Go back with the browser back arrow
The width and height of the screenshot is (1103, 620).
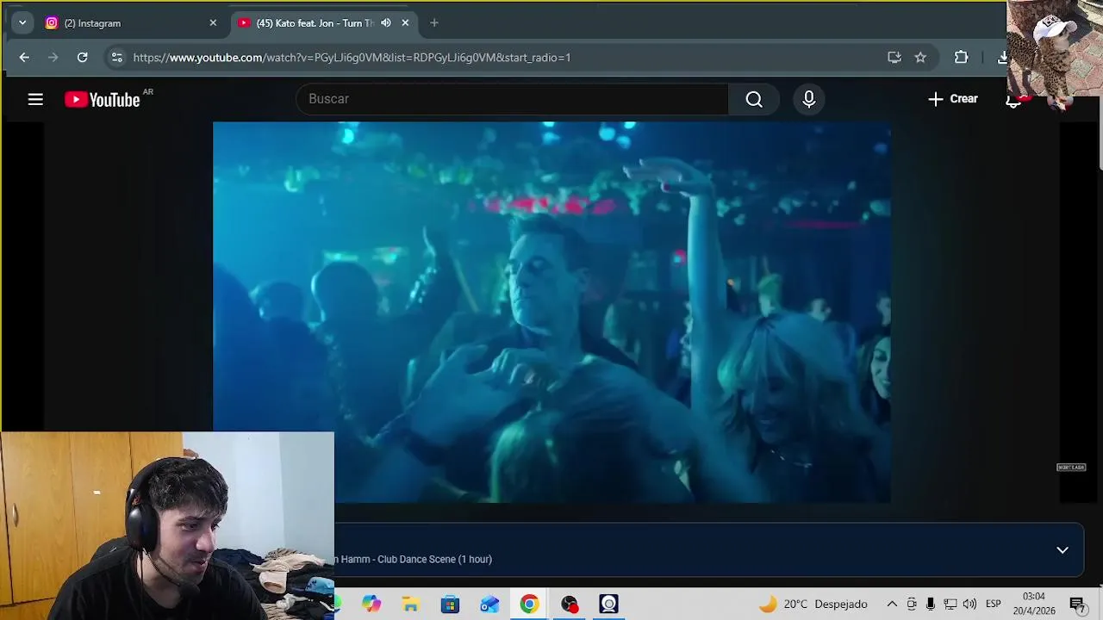(x=24, y=58)
